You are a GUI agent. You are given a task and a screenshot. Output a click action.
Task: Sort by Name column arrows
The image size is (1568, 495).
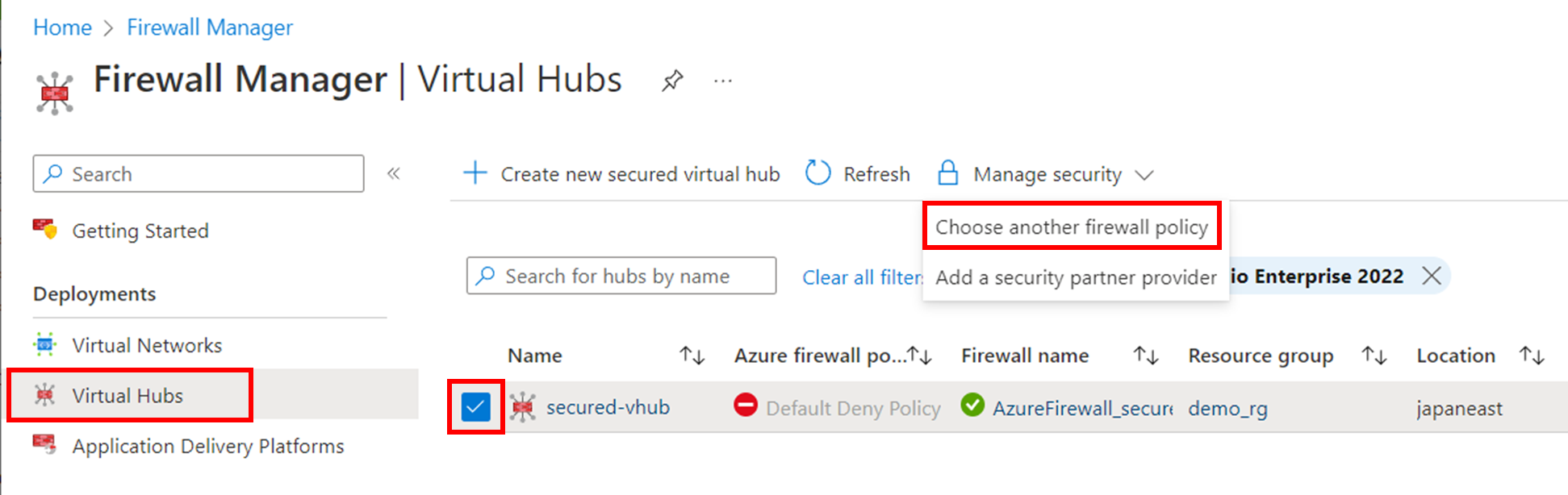(x=692, y=356)
